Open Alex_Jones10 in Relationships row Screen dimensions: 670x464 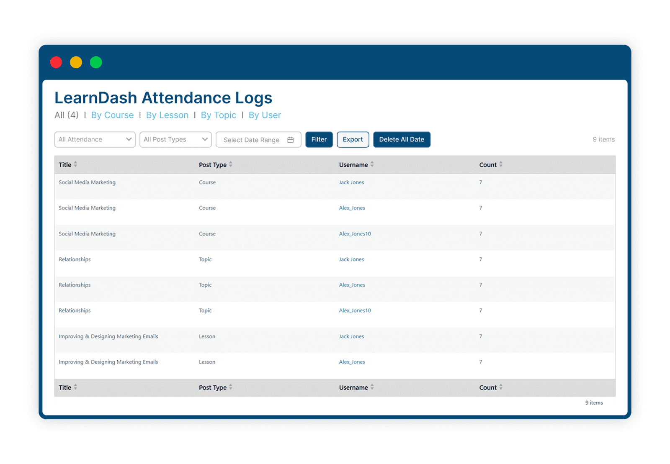point(355,310)
